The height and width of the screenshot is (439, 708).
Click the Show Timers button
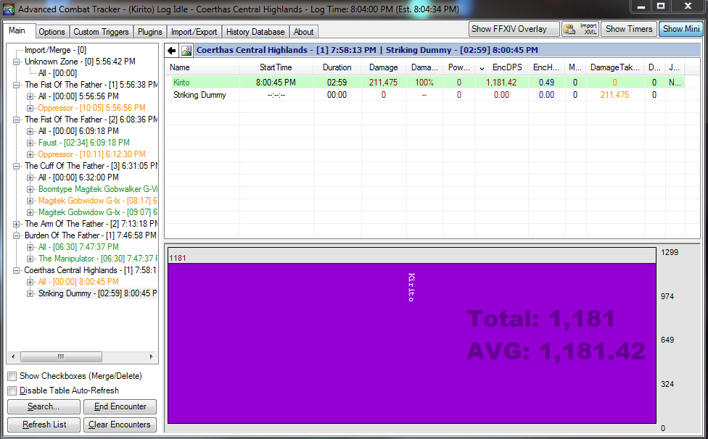[x=628, y=29]
